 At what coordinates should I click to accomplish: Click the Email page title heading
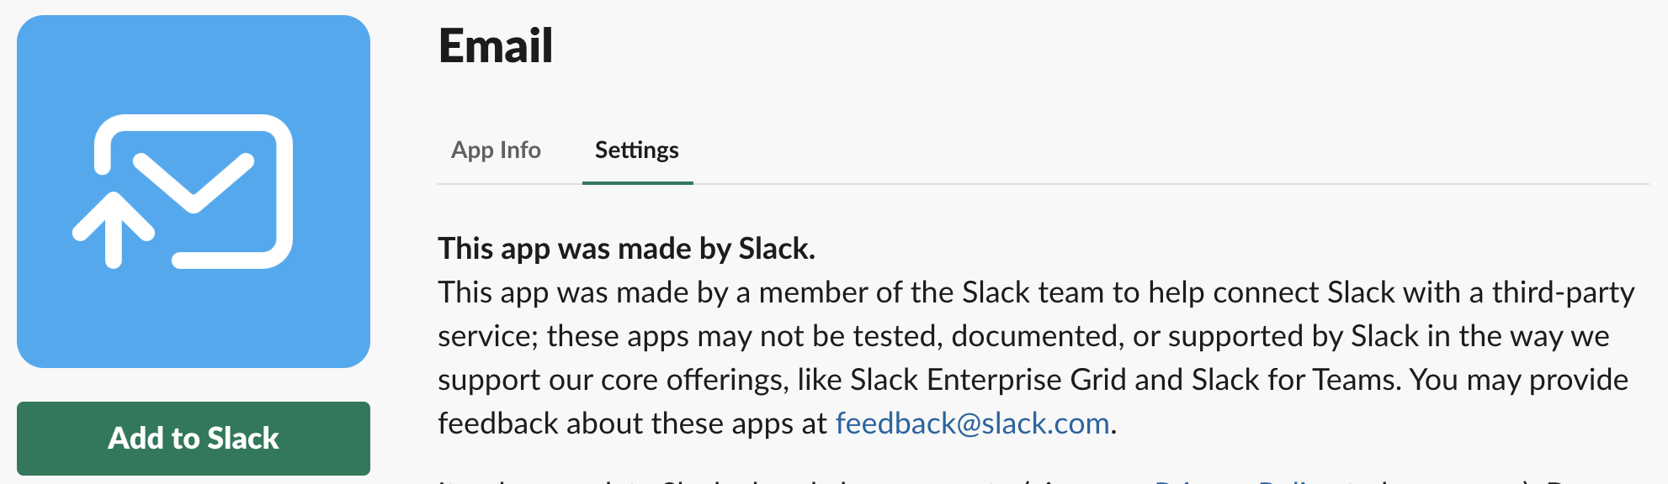coord(496,45)
